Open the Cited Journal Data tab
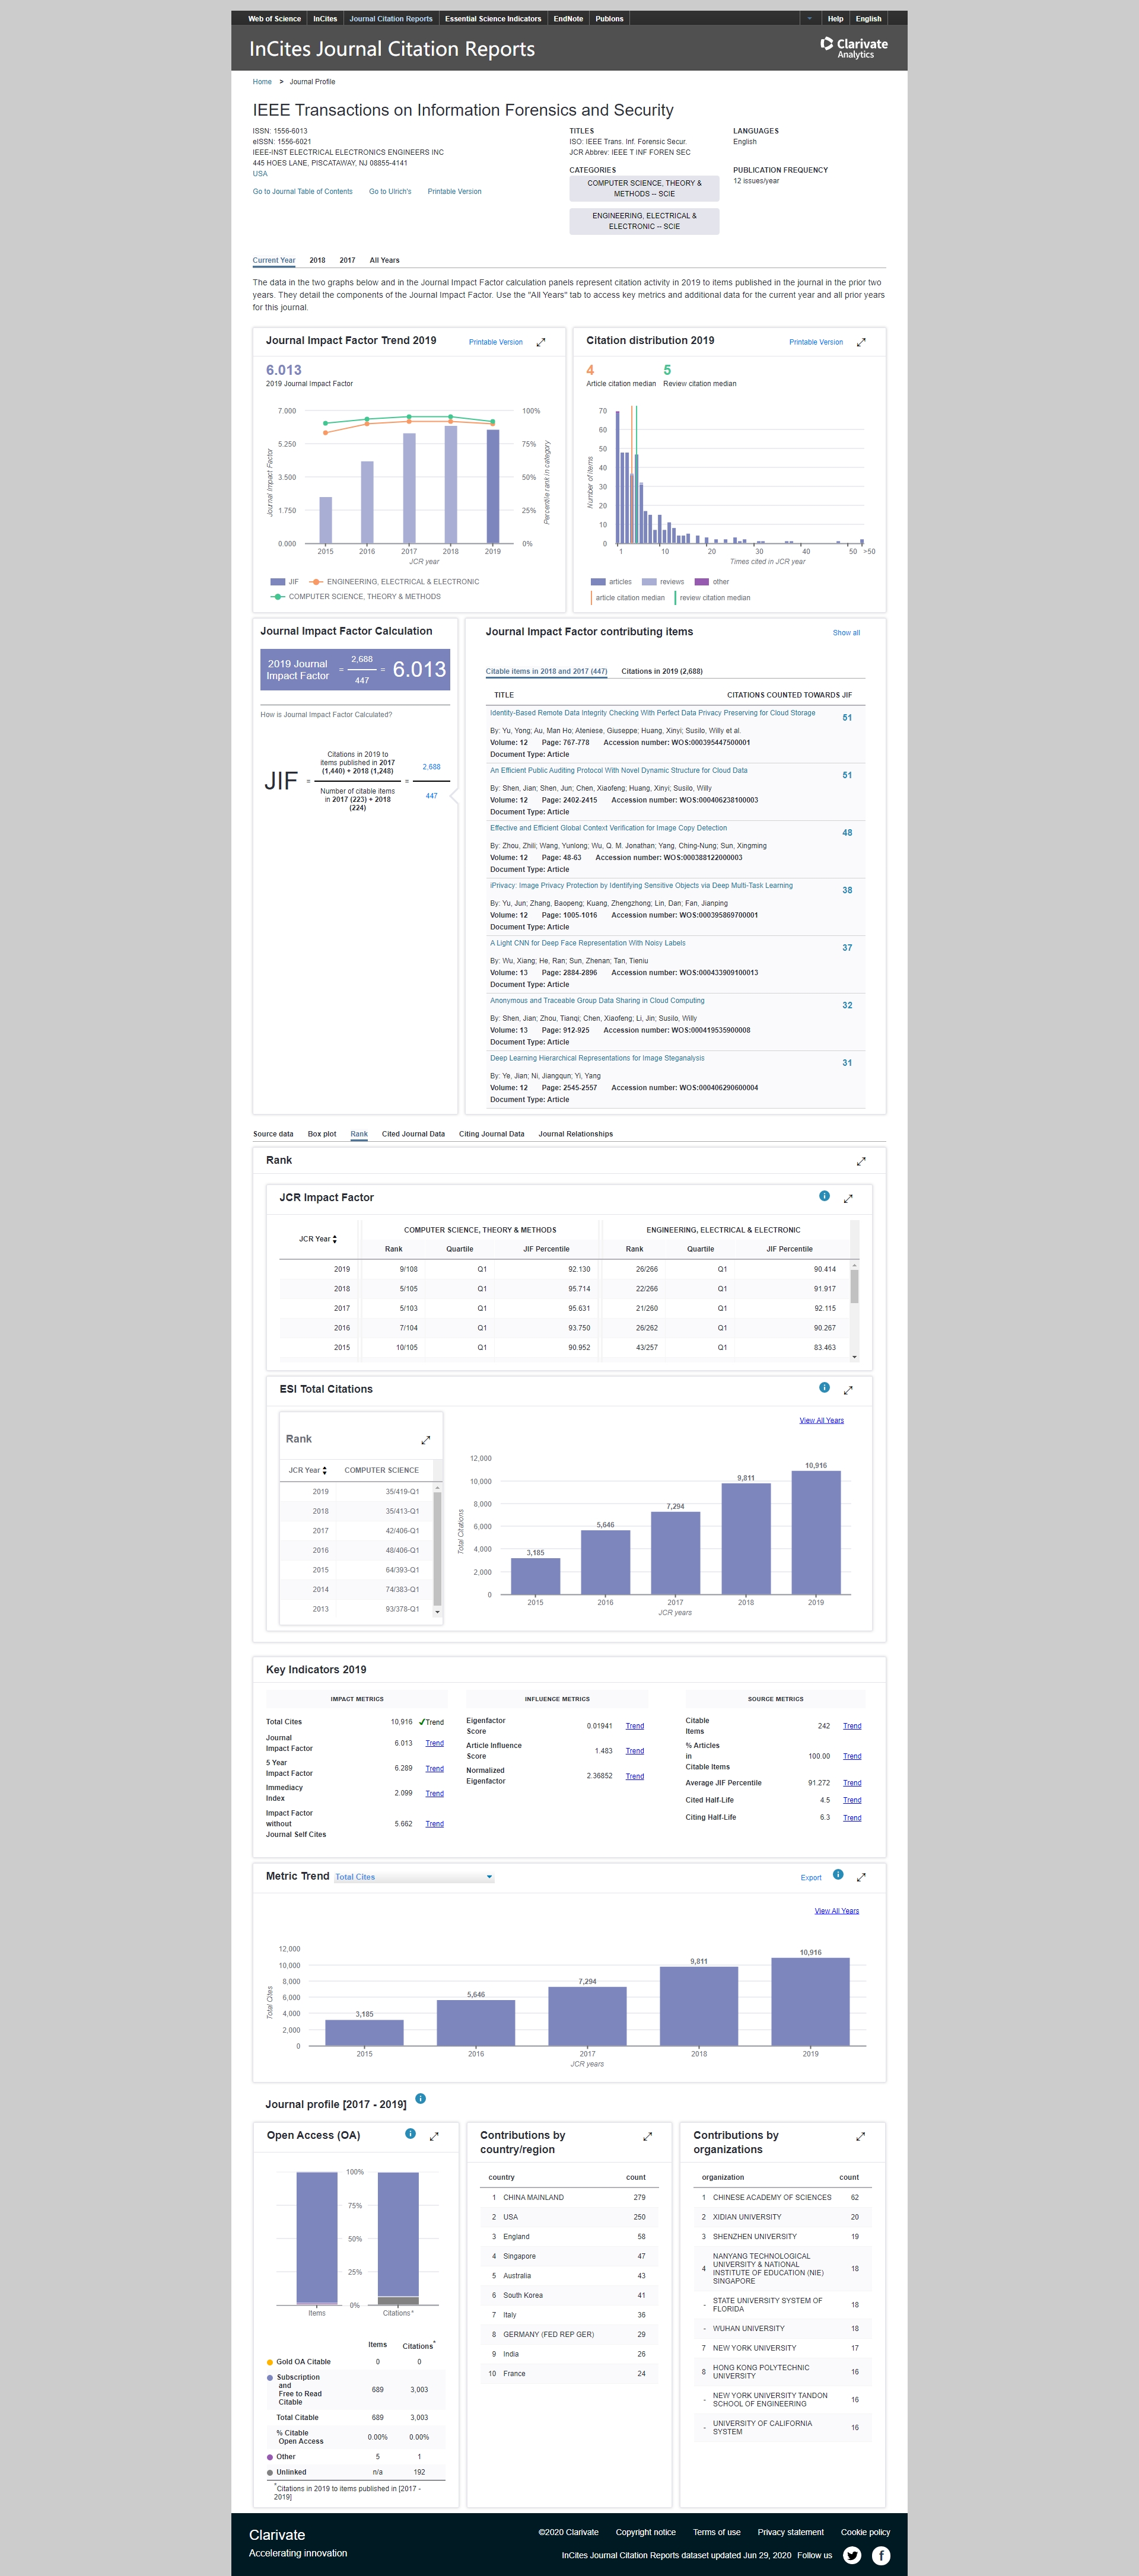The image size is (1139, 2576). [x=413, y=1134]
